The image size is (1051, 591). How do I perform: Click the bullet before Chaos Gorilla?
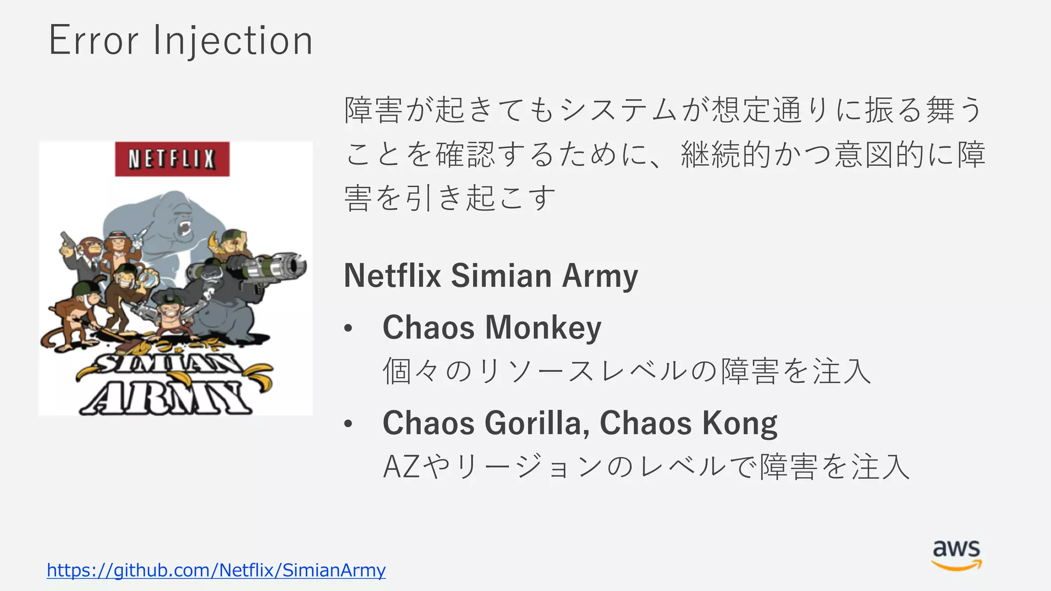pyautogui.click(x=348, y=424)
